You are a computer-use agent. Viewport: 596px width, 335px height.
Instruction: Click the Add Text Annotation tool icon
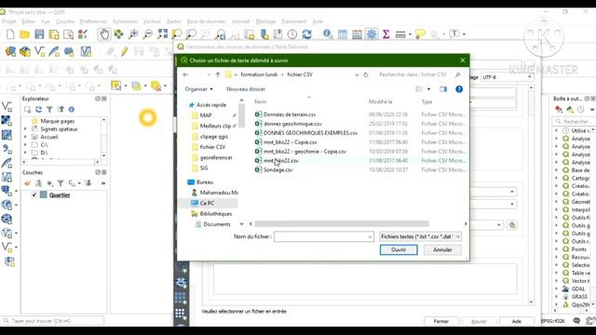[x=454, y=33]
